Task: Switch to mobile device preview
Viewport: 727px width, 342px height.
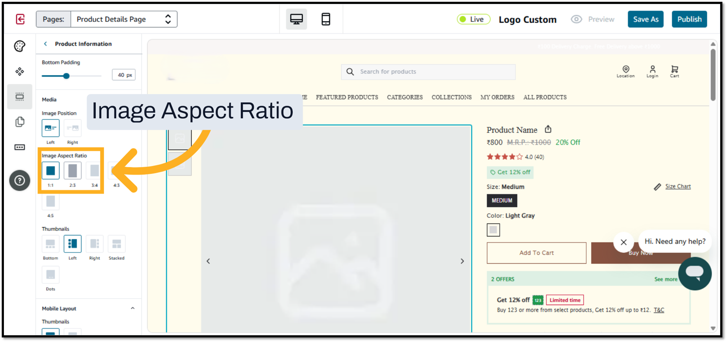Action: point(326,19)
